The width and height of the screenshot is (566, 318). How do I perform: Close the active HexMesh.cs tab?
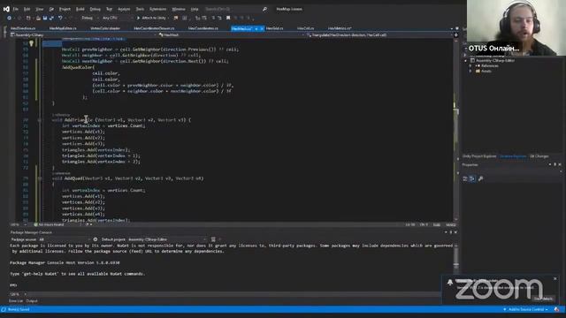click(262, 28)
